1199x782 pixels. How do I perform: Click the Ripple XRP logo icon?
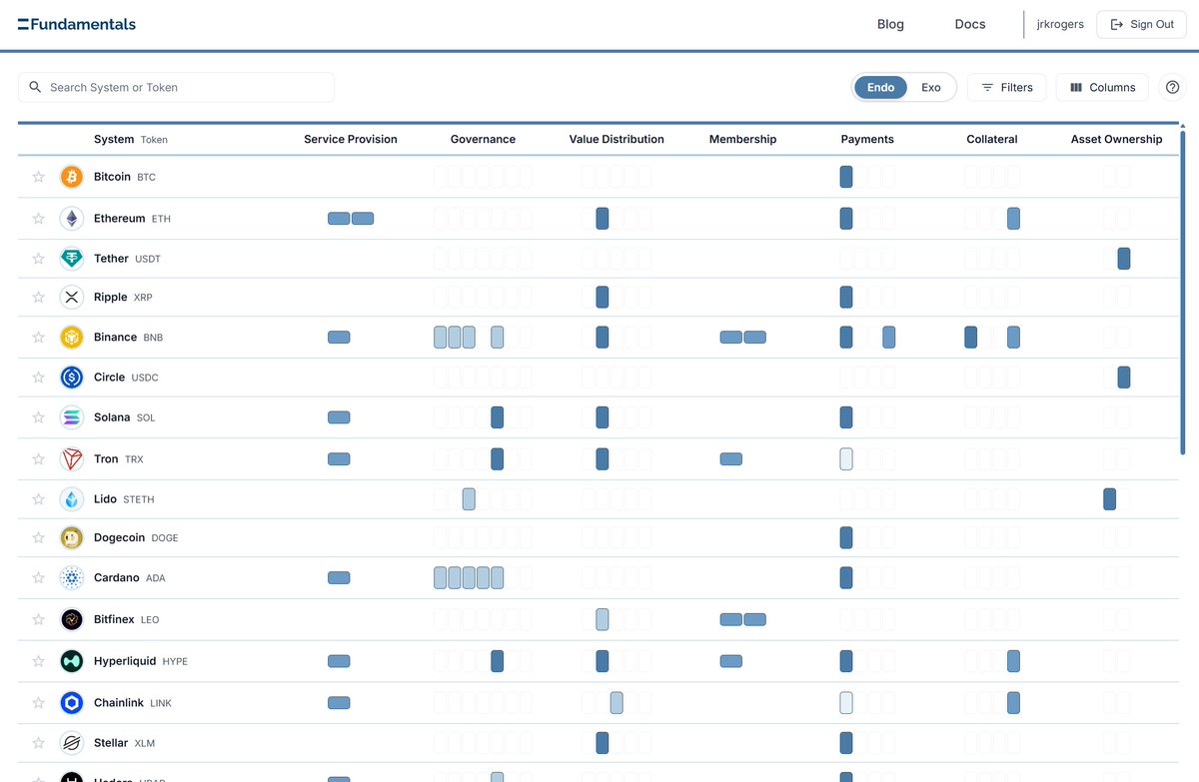click(72, 297)
